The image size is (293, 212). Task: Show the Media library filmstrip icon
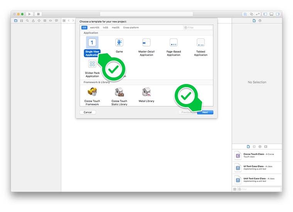[x=266, y=146]
